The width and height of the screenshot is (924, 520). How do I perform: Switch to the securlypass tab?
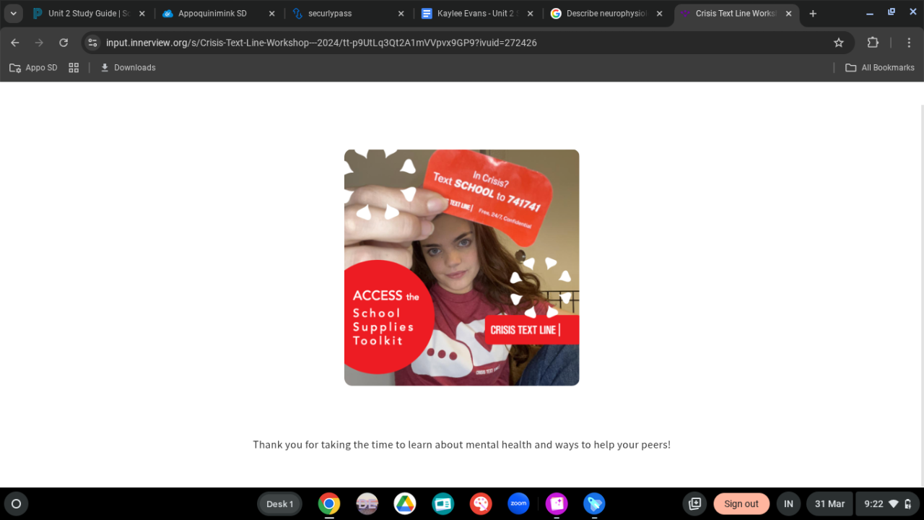pyautogui.click(x=348, y=14)
